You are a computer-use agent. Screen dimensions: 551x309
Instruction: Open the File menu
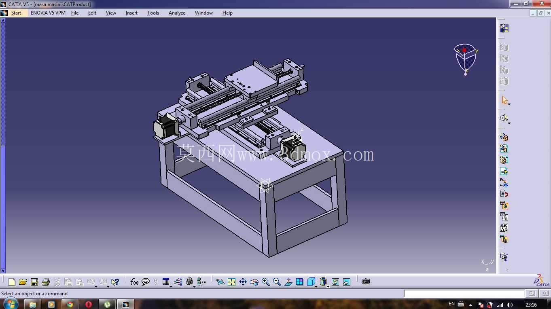(x=75, y=13)
